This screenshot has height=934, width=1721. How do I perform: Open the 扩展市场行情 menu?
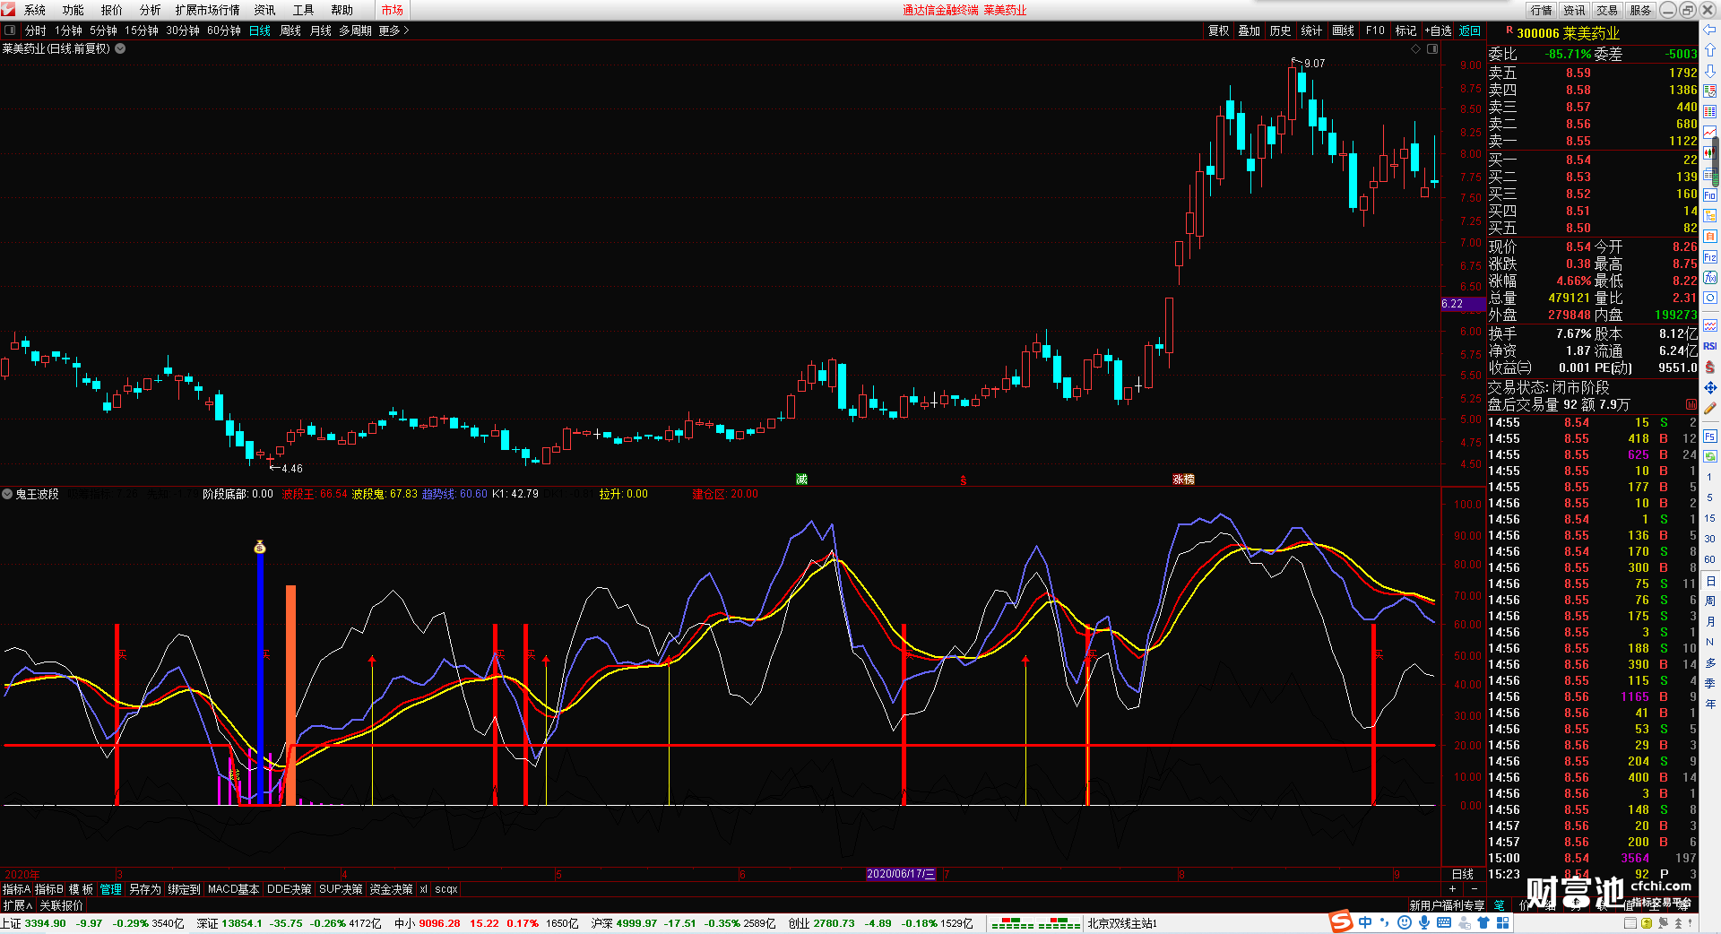208,10
